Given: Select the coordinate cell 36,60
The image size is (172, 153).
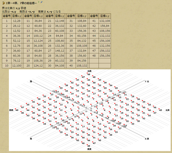Looking at the screenshot, I should pos(17,51).
